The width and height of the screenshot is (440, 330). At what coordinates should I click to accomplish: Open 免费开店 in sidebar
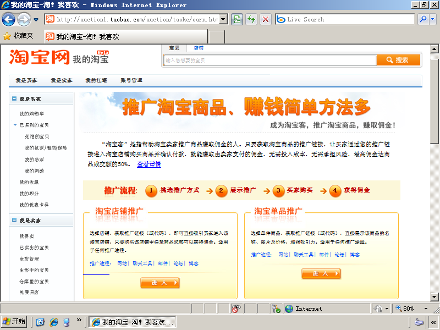pyautogui.click(x=29, y=293)
